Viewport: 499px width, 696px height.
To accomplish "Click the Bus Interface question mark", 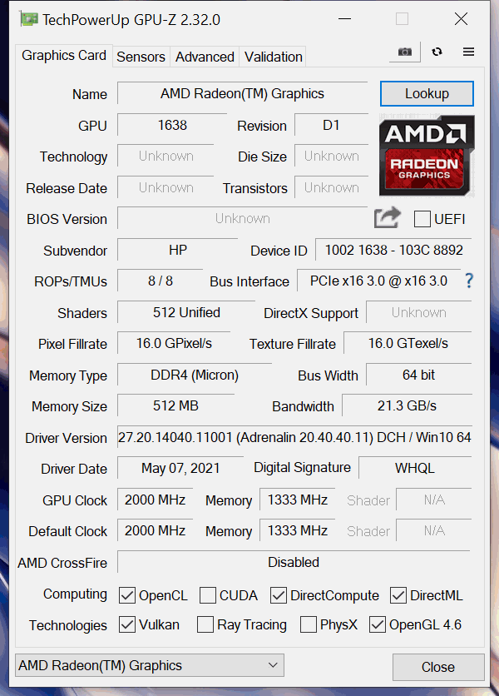I will tap(469, 281).
